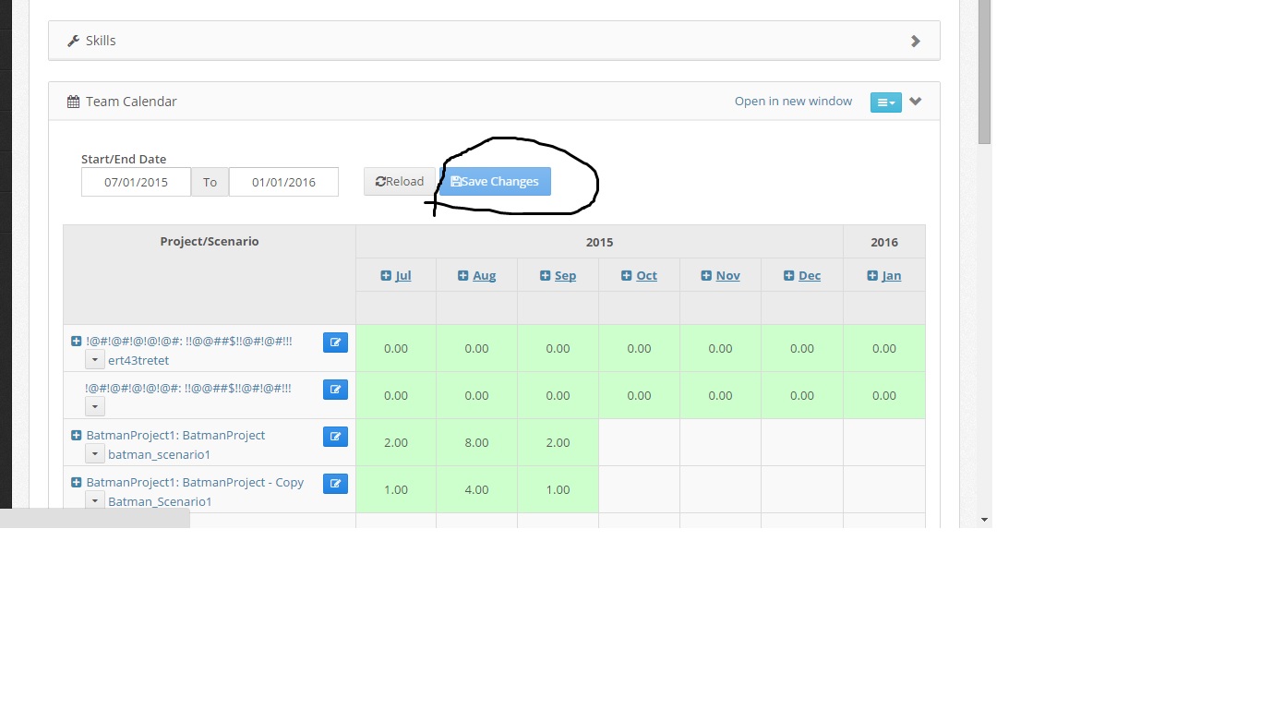The image size is (1261, 709).
Task: Click the Aug month header link
Action: pos(484,275)
